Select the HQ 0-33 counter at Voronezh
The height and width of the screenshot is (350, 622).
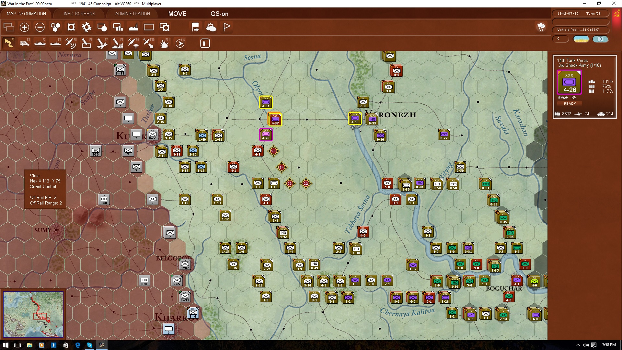(x=372, y=120)
